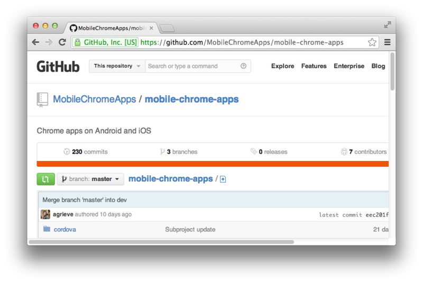Click agrieve's avatar thumbnail
This screenshot has height=283, width=423.
[x=45, y=214]
